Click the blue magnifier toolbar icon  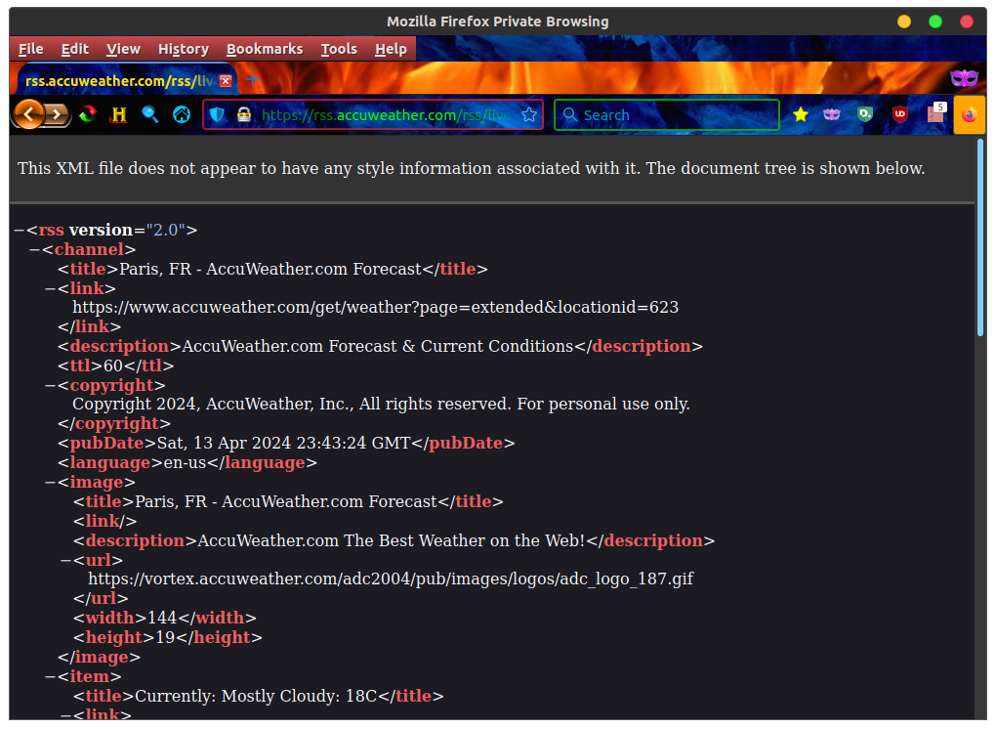pyautogui.click(x=150, y=114)
